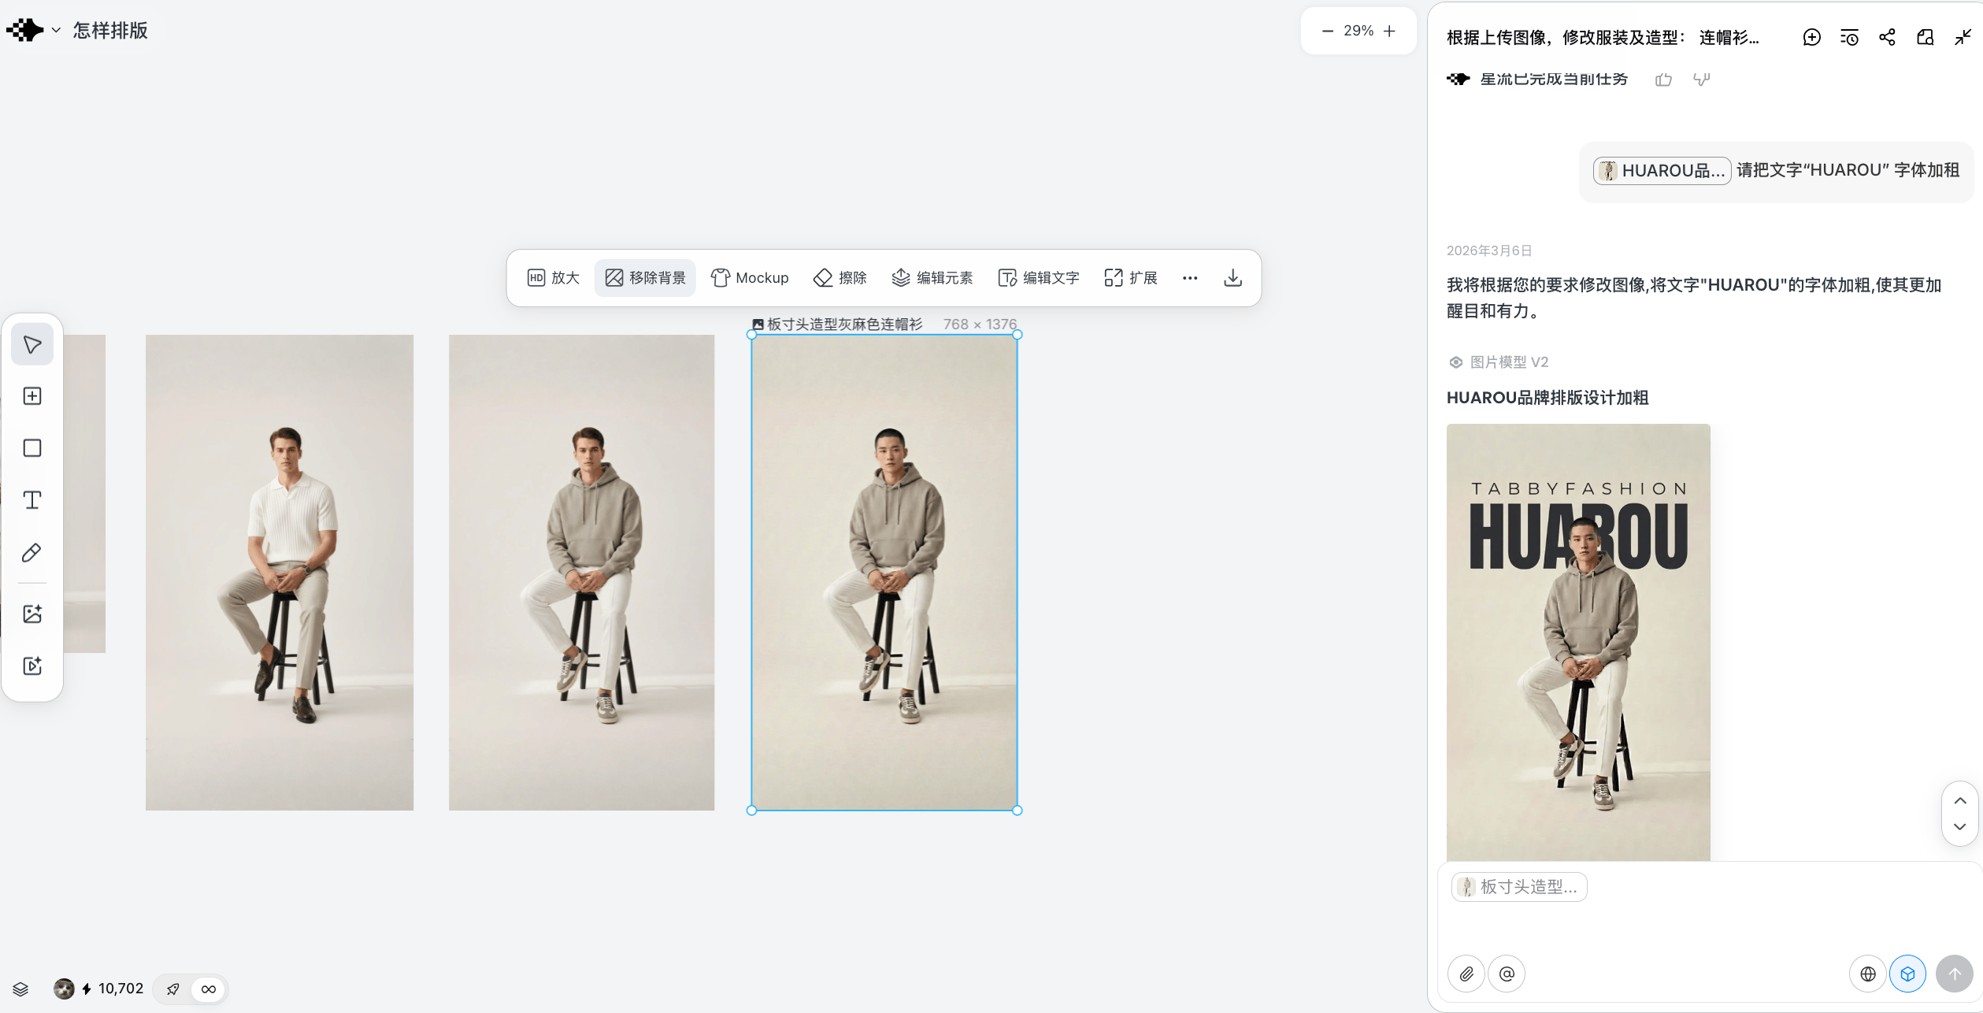Jump to previous message with up chevron
The width and height of the screenshot is (1983, 1013).
[x=1960, y=801]
